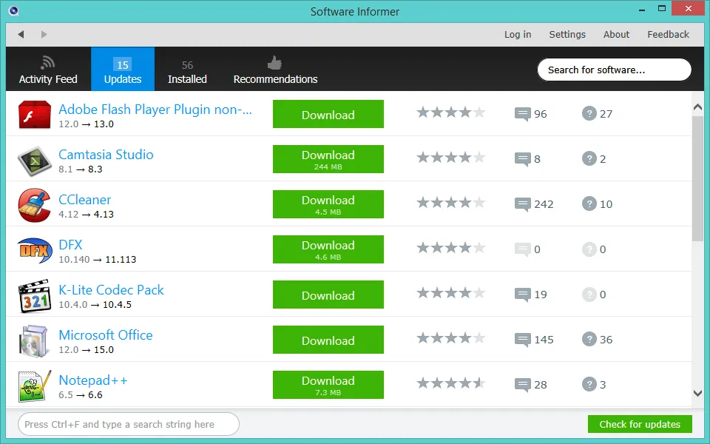Viewport: 710px width, 444px height.
Task: Open the About menu item
Action: coord(616,35)
